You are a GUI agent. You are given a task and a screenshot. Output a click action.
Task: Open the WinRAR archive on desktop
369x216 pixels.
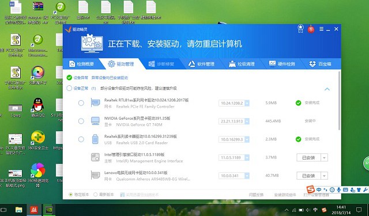pos(38,12)
